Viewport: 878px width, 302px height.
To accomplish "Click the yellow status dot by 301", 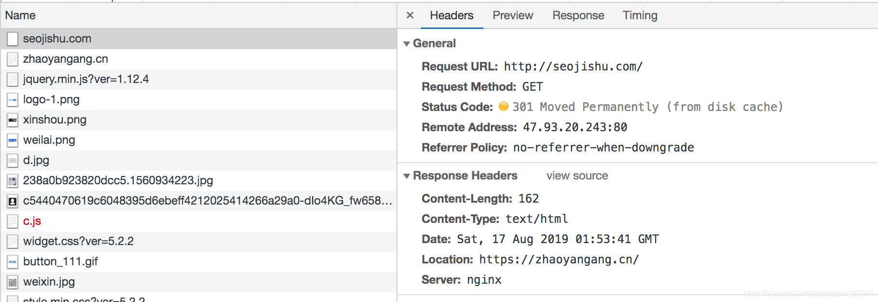I will point(504,106).
